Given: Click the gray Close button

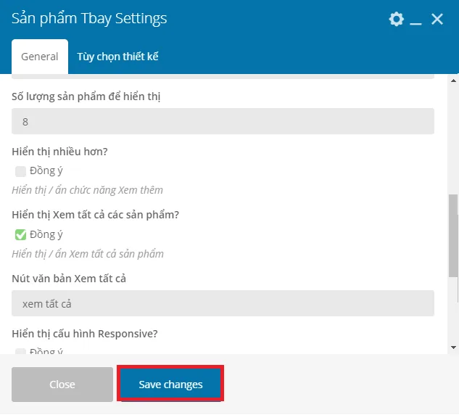Looking at the screenshot, I should pos(62,385).
